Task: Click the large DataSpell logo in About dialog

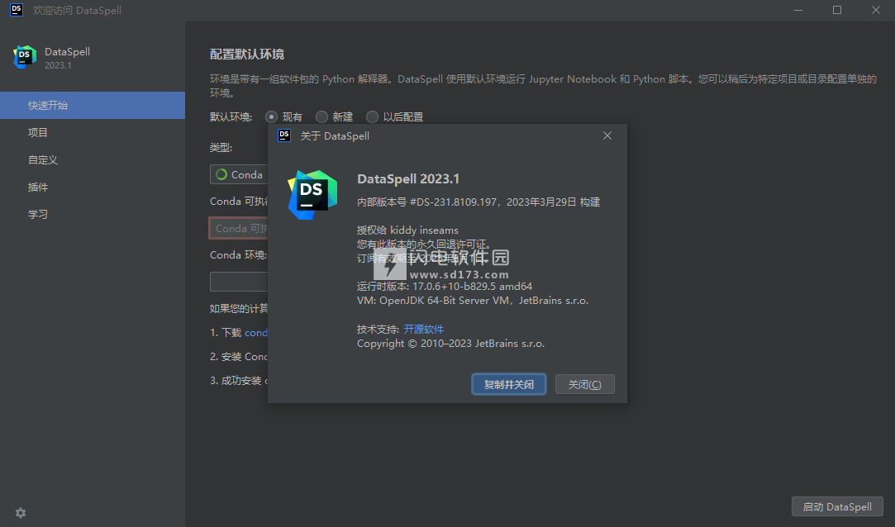Action: [312, 194]
